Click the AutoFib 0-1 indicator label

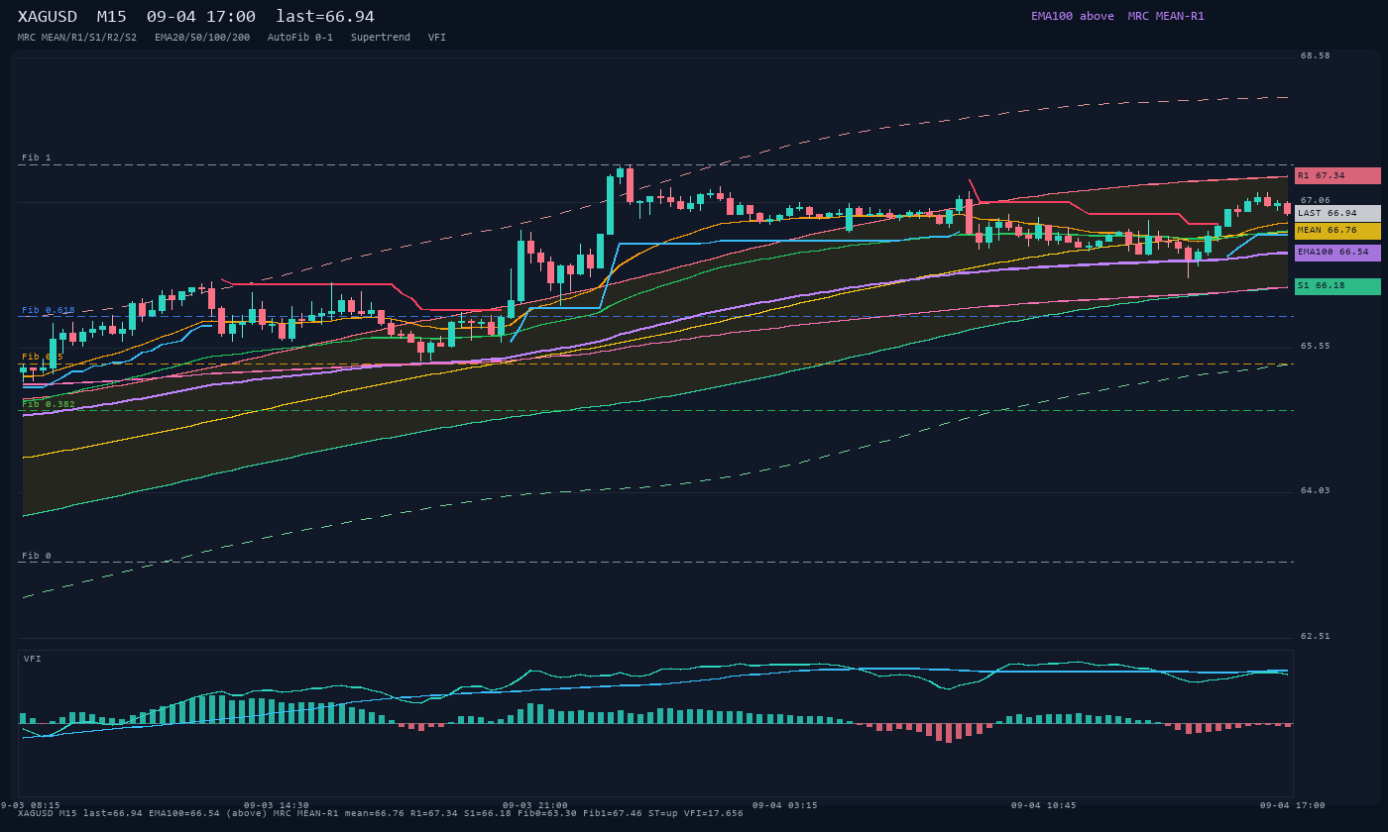tap(300, 38)
